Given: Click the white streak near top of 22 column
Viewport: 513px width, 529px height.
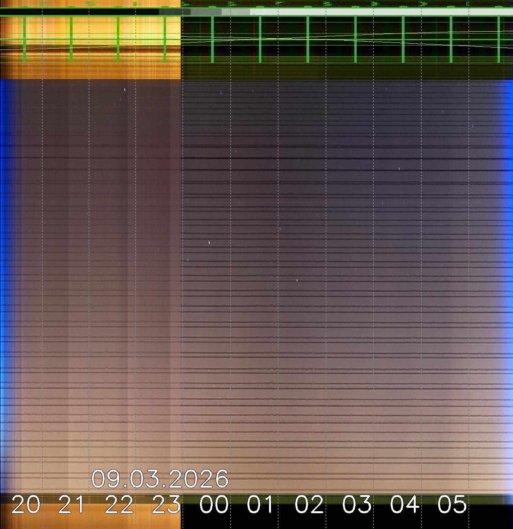Looking at the screenshot, I should click(x=125, y=90).
